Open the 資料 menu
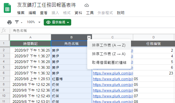This screenshot has width=175, height=103. point(78,13)
